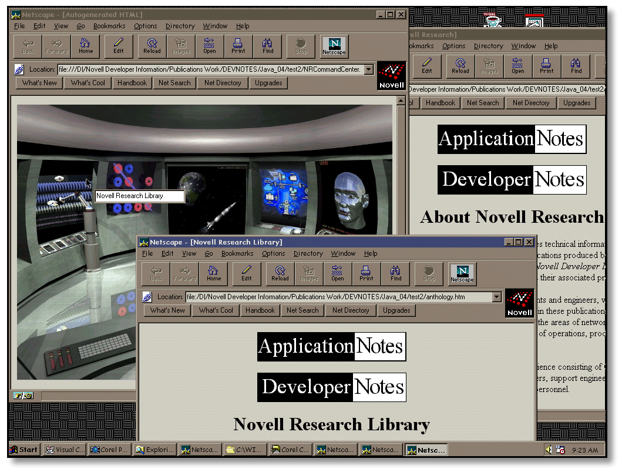Click the speaker volume icon in the system tray

click(549, 450)
